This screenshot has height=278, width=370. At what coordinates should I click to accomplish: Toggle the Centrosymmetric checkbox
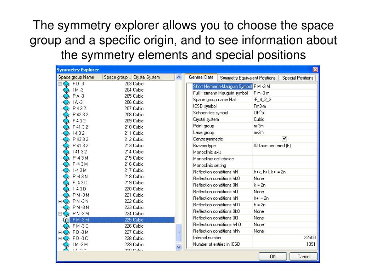(x=284, y=139)
